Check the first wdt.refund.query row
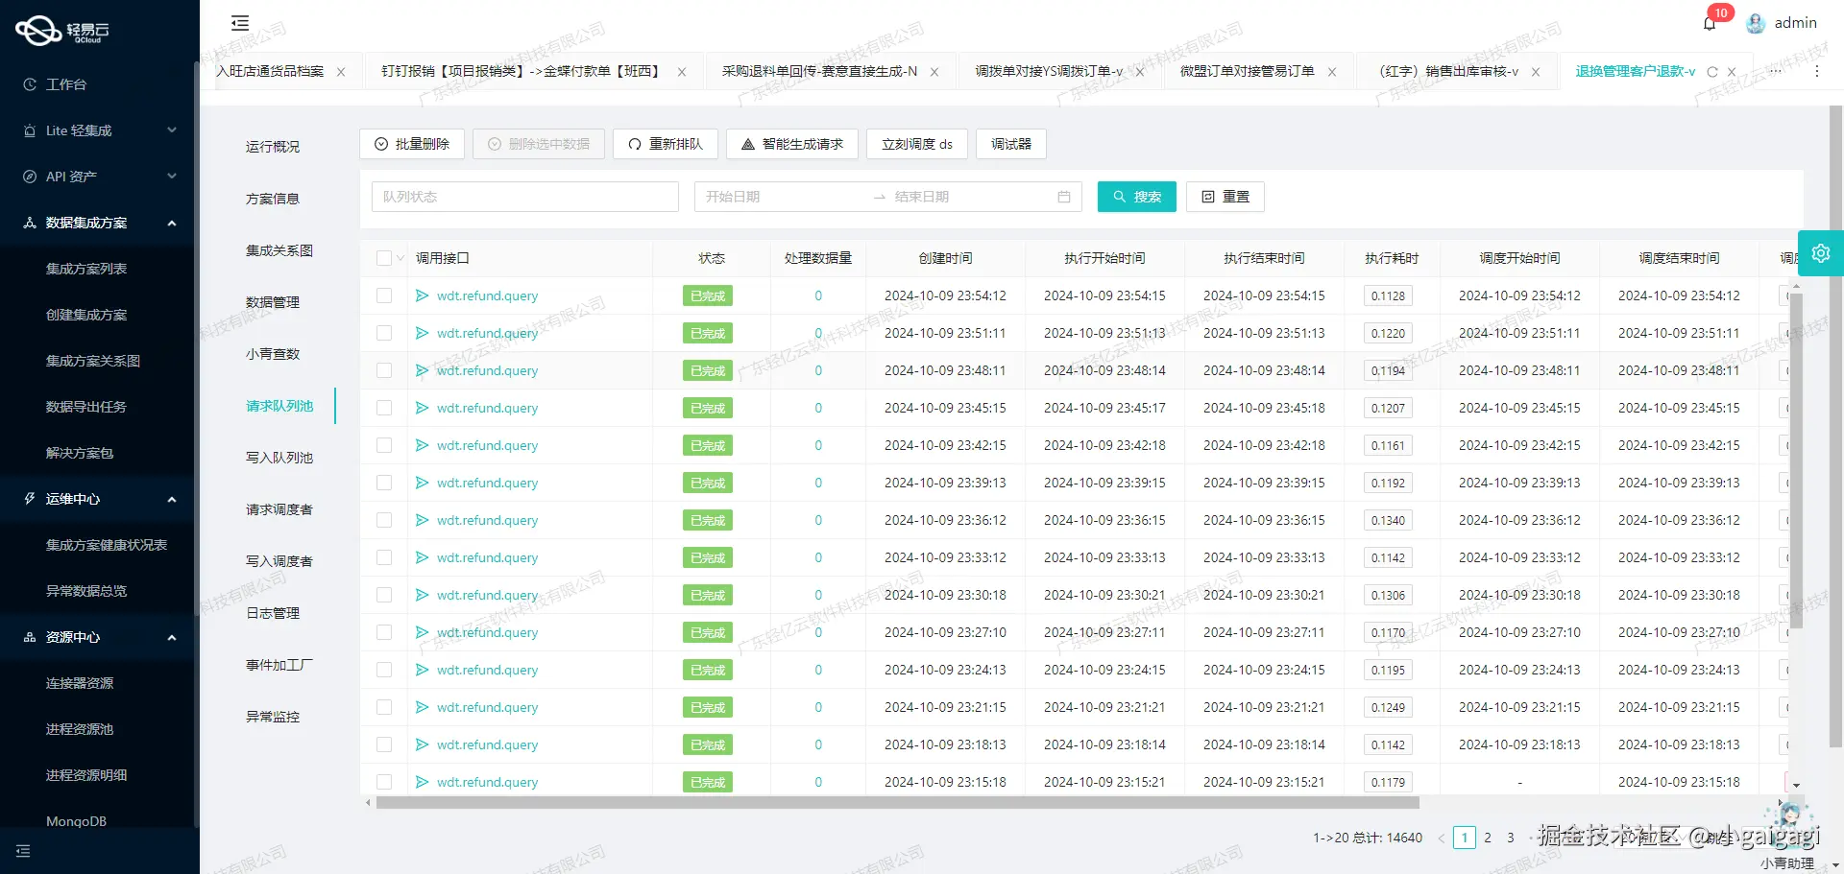1844x874 pixels. tap(383, 295)
